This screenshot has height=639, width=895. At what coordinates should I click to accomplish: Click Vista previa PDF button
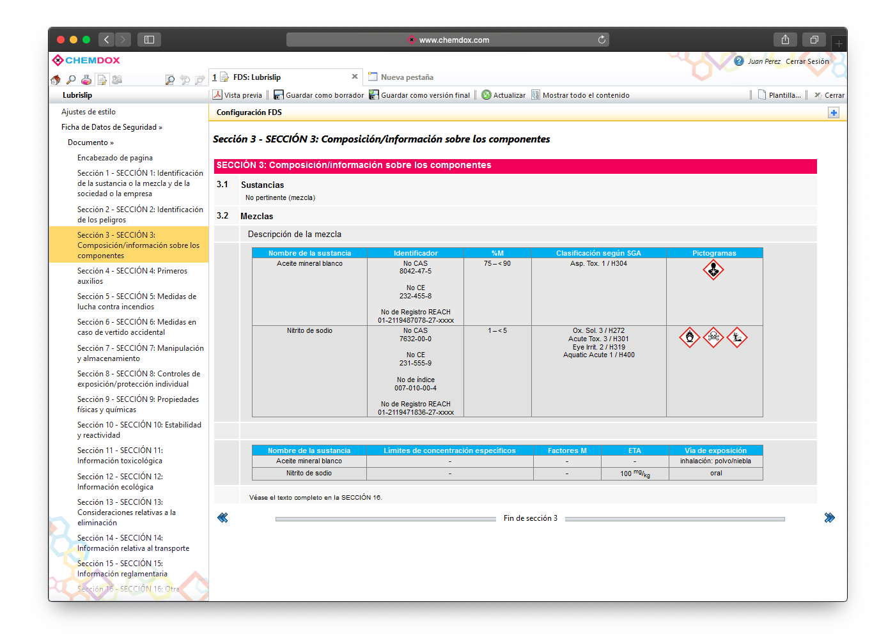pos(237,95)
